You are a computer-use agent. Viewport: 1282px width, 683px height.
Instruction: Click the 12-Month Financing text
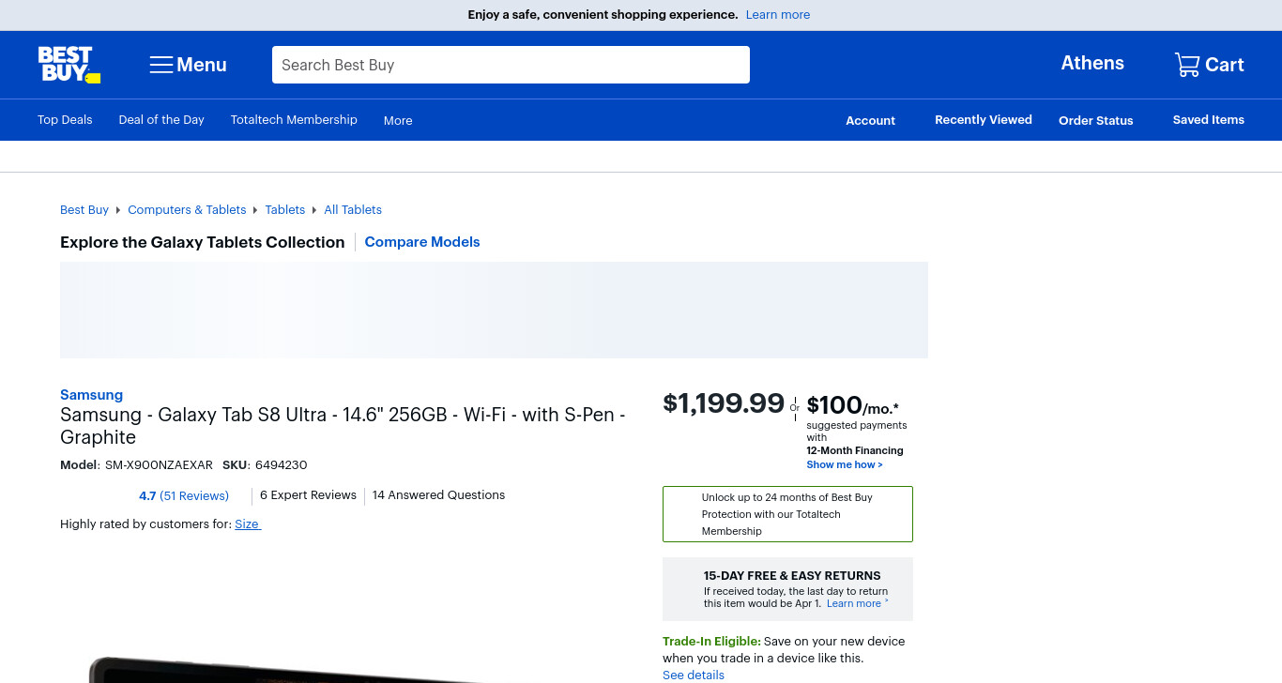pos(855,450)
